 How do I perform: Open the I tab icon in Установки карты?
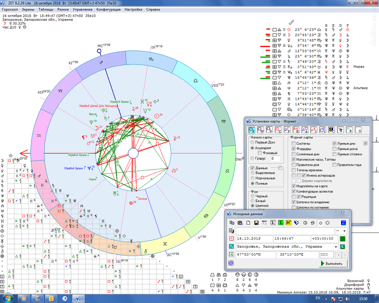click(x=323, y=130)
